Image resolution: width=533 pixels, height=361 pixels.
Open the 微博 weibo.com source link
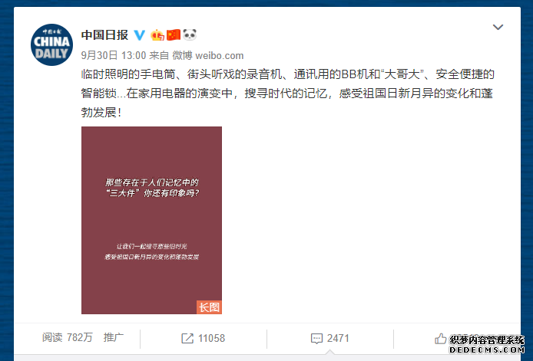click(x=207, y=55)
